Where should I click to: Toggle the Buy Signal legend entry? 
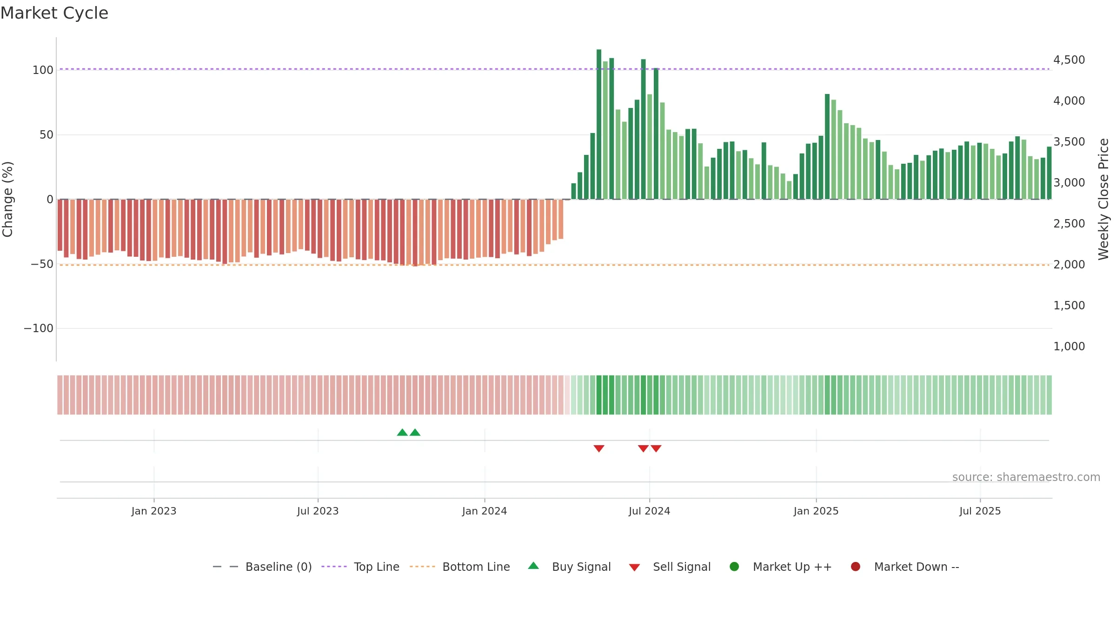coord(570,567)
